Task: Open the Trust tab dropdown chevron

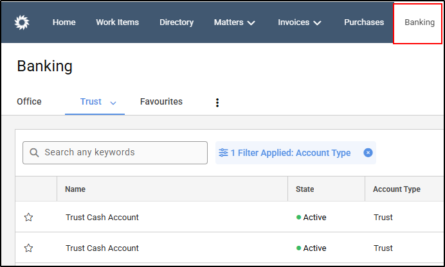Action: point(113,103)
